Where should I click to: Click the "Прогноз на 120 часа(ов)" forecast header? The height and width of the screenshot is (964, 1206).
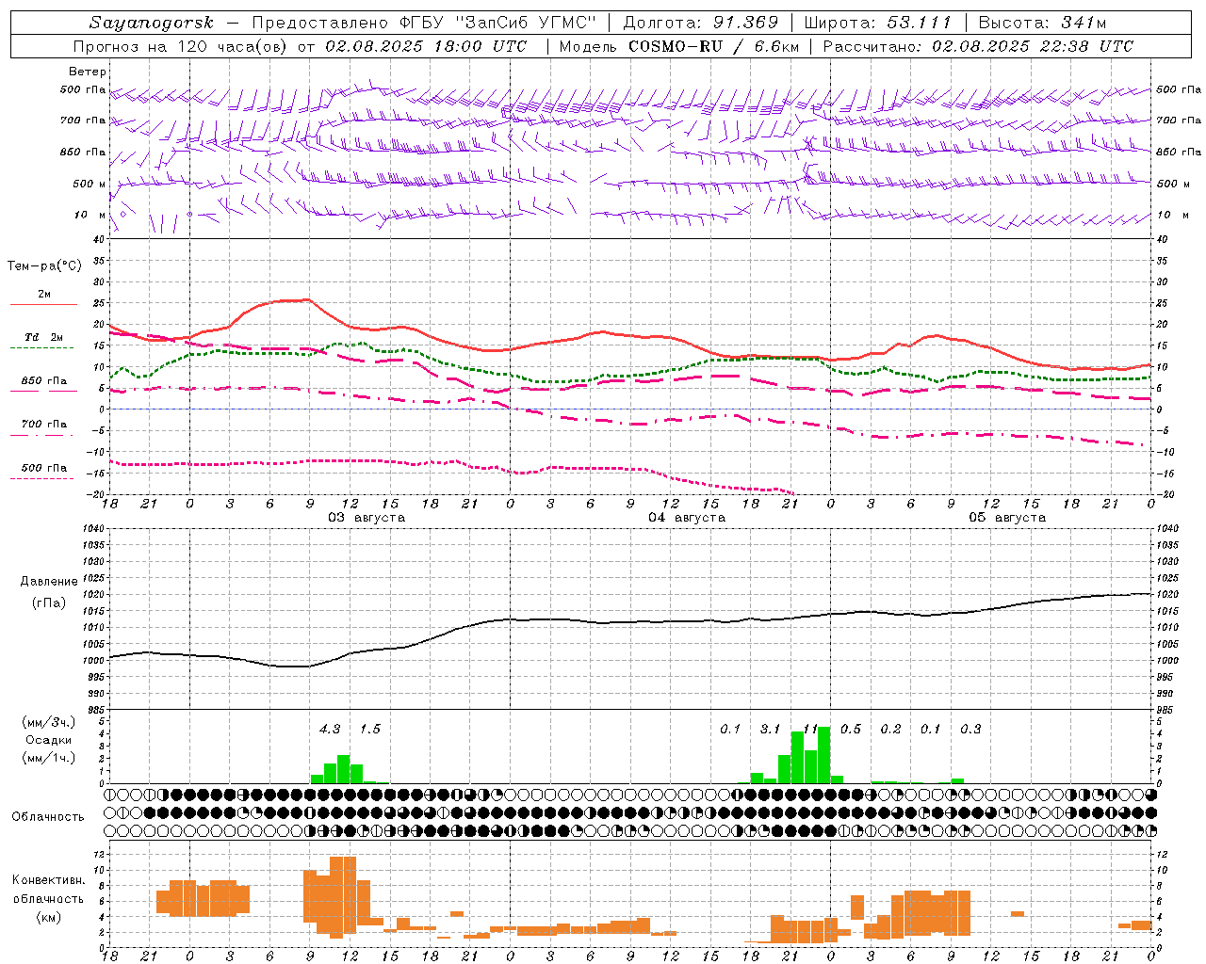pos(181,46)
